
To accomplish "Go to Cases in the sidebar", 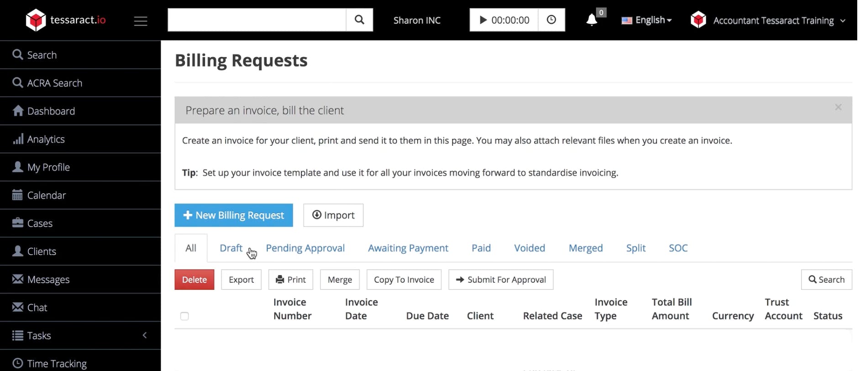I will pyautogui.click(x=40, y=223).
